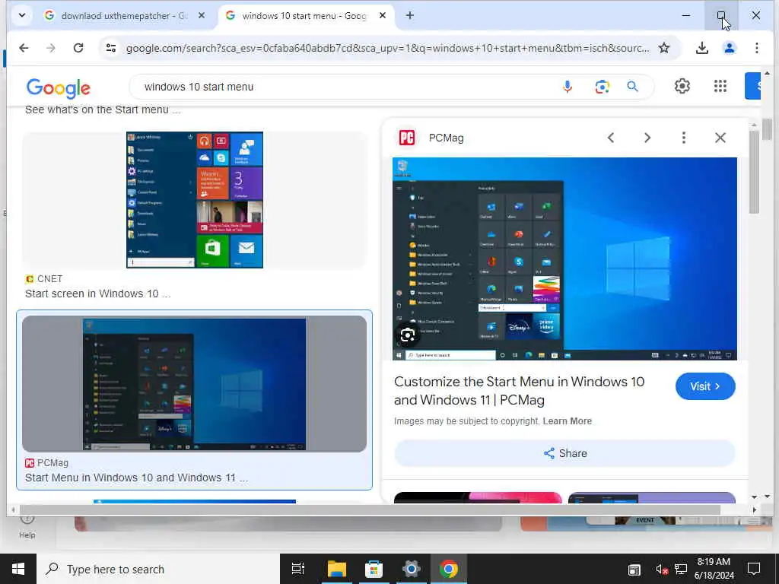Close the image preview panel
Image resolution: width=779 pixels, height=584 pixels.
click(x=720, y=138)
